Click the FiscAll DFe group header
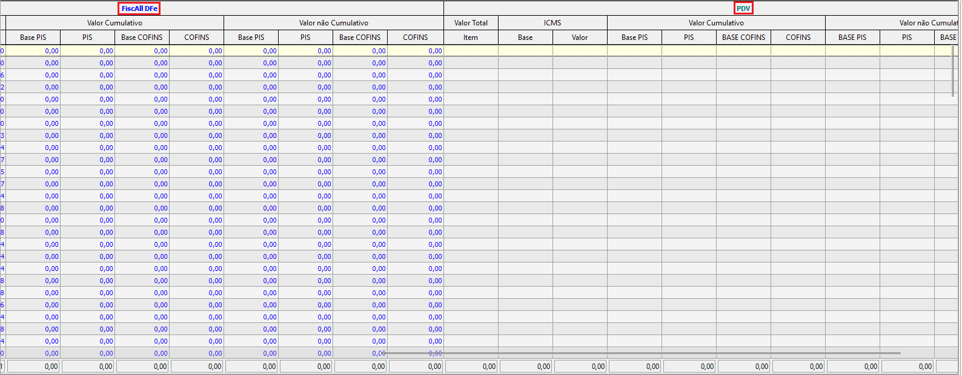This screenshot has height=375, width=962. tap(139, 8)
